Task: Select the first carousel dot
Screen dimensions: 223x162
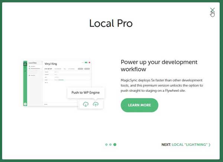Action: click(106, 145)
